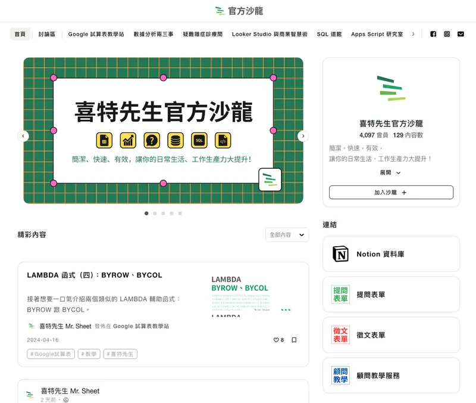Click the 喜特先生官方沙龍 banner image
This screenshot has height=403, width=476.
pos(163,131)
